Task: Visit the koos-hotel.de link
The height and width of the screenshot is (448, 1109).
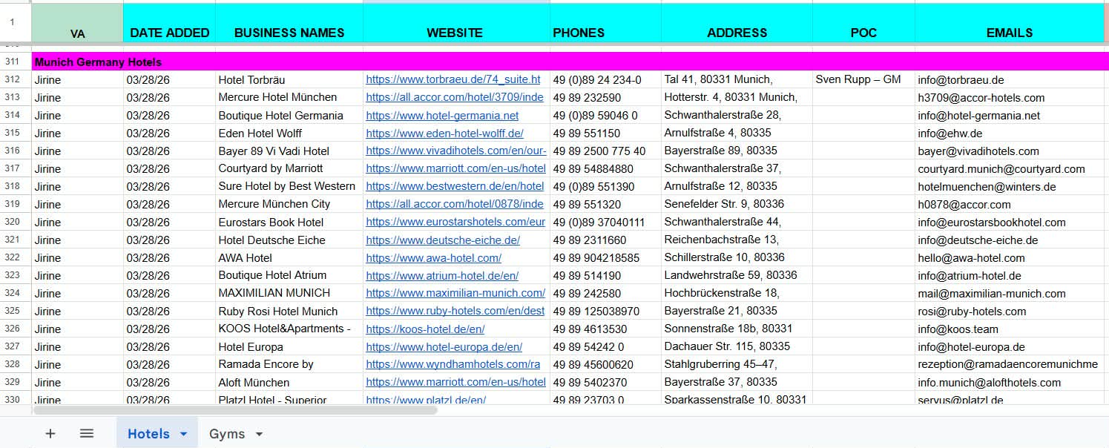Action: [x=425, y=329]
